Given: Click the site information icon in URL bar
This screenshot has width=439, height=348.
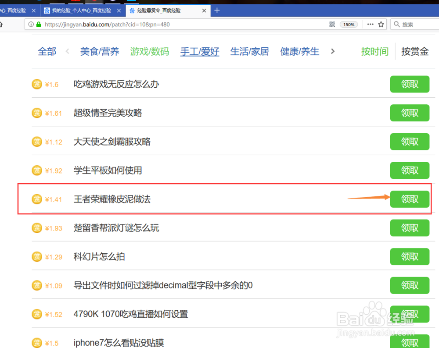Looking at the screenshot, I should pos(31,24).
